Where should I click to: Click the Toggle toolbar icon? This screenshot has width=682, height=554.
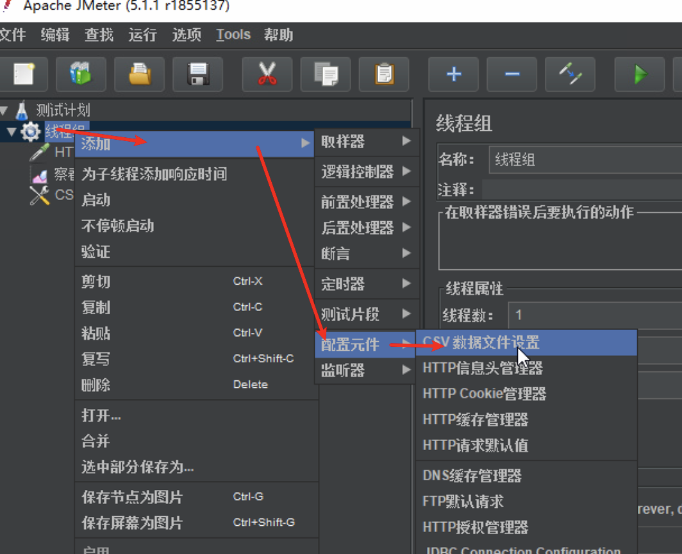coord(570,74)
